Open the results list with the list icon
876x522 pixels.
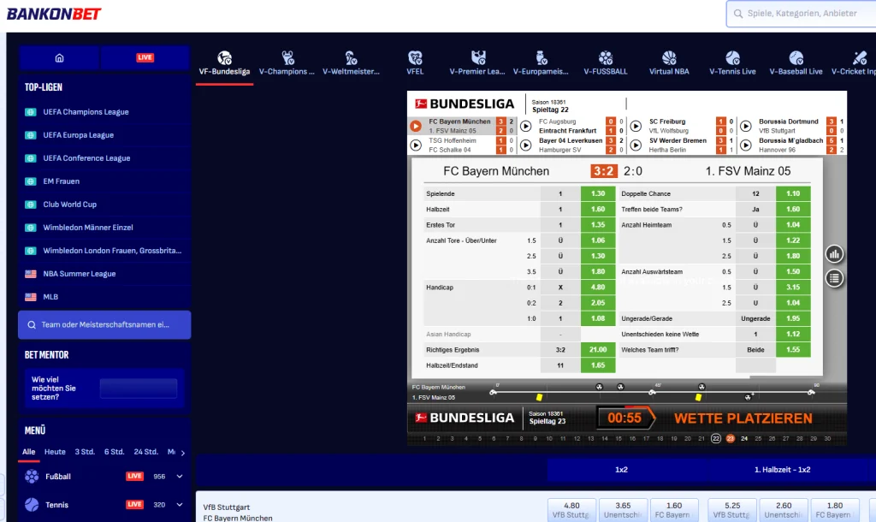click(x=834, y=277)
